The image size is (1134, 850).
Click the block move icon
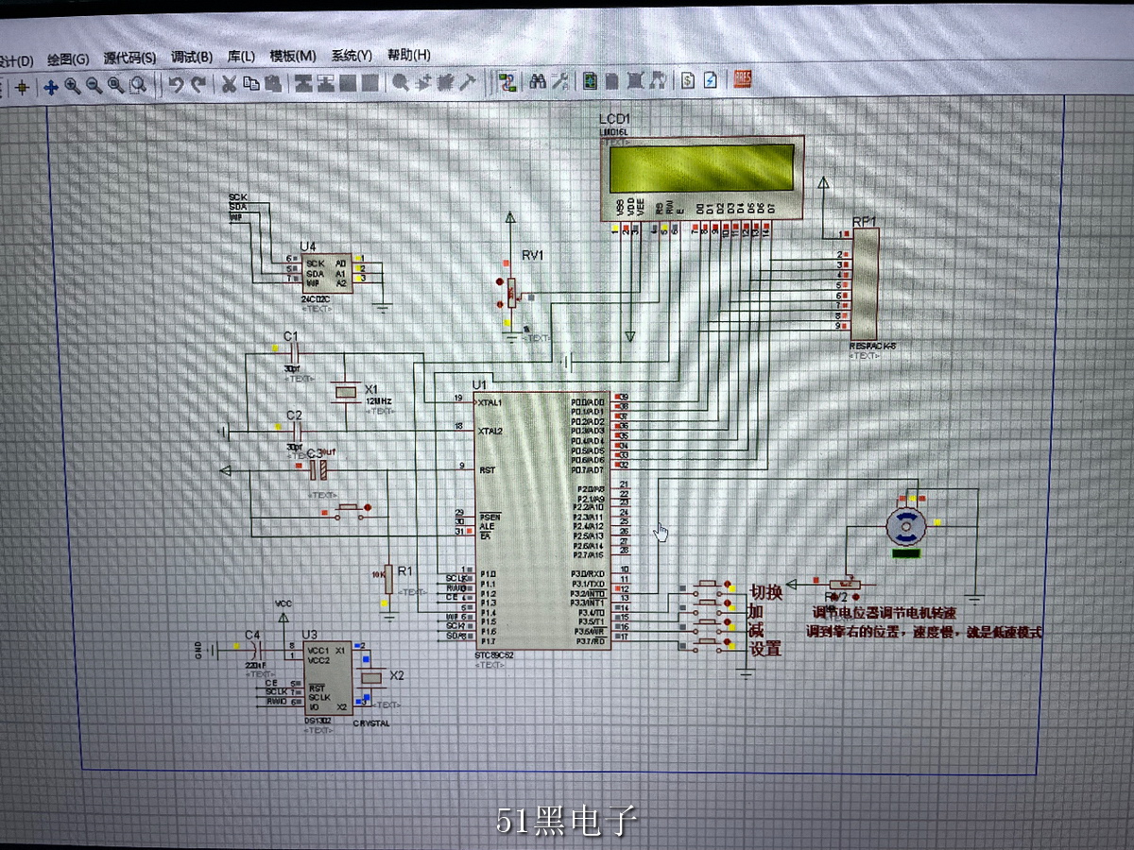coord(326,83)
